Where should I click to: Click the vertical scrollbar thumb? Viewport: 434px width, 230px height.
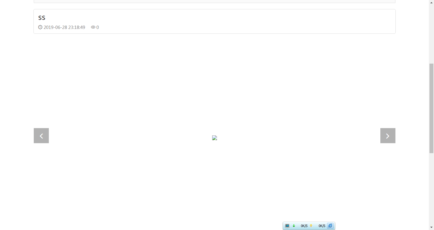[x=431, y=109]
